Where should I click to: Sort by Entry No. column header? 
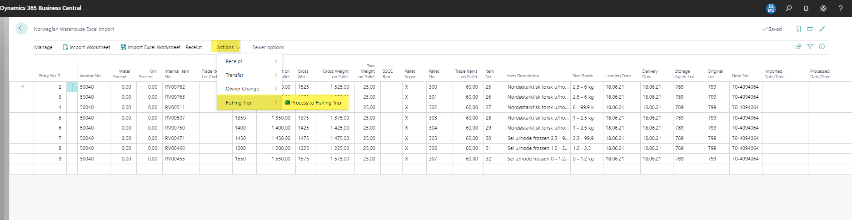[x=49, y=76]
